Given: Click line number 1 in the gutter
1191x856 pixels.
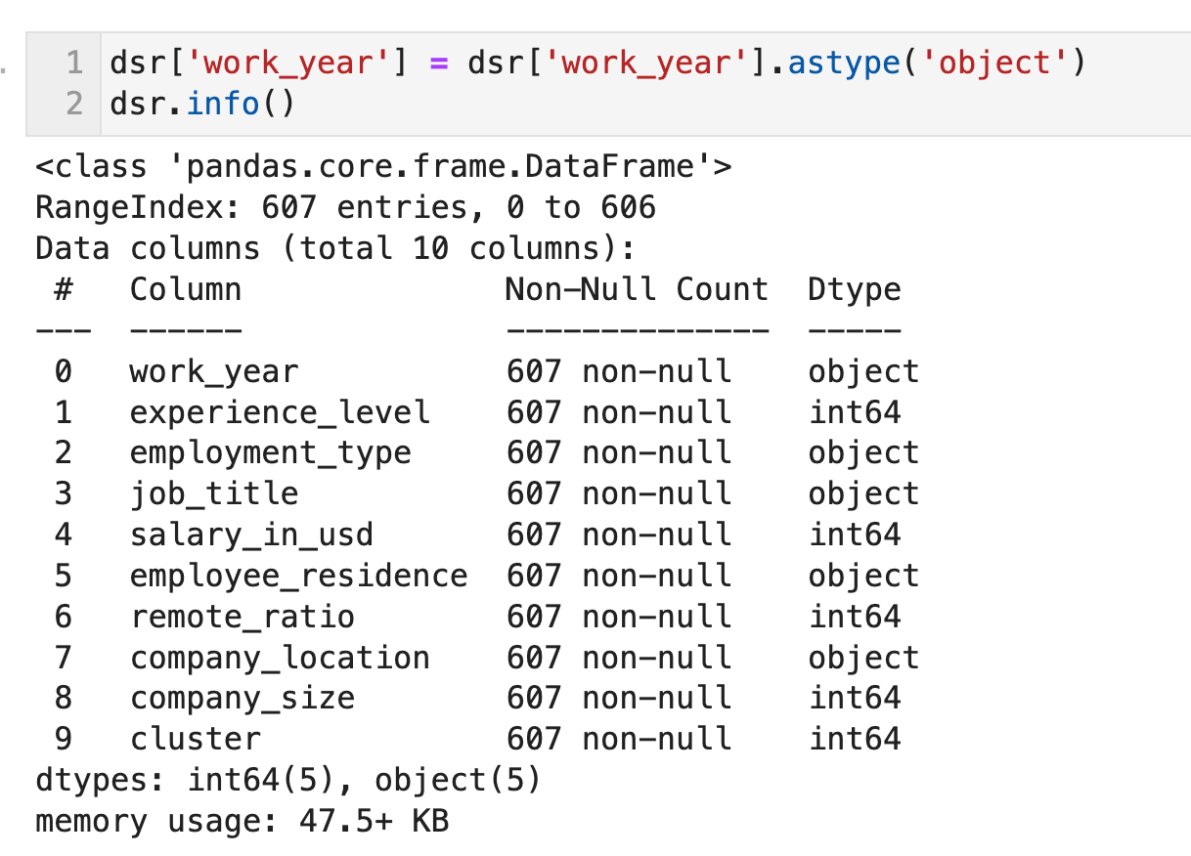Looking at the screenshot, I should click(x=74, y=64).
